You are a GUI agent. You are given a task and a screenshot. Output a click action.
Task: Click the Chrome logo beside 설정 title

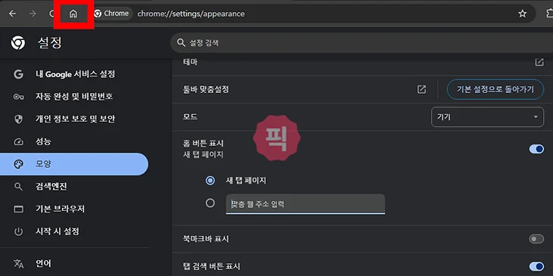[x=18, y=43]
